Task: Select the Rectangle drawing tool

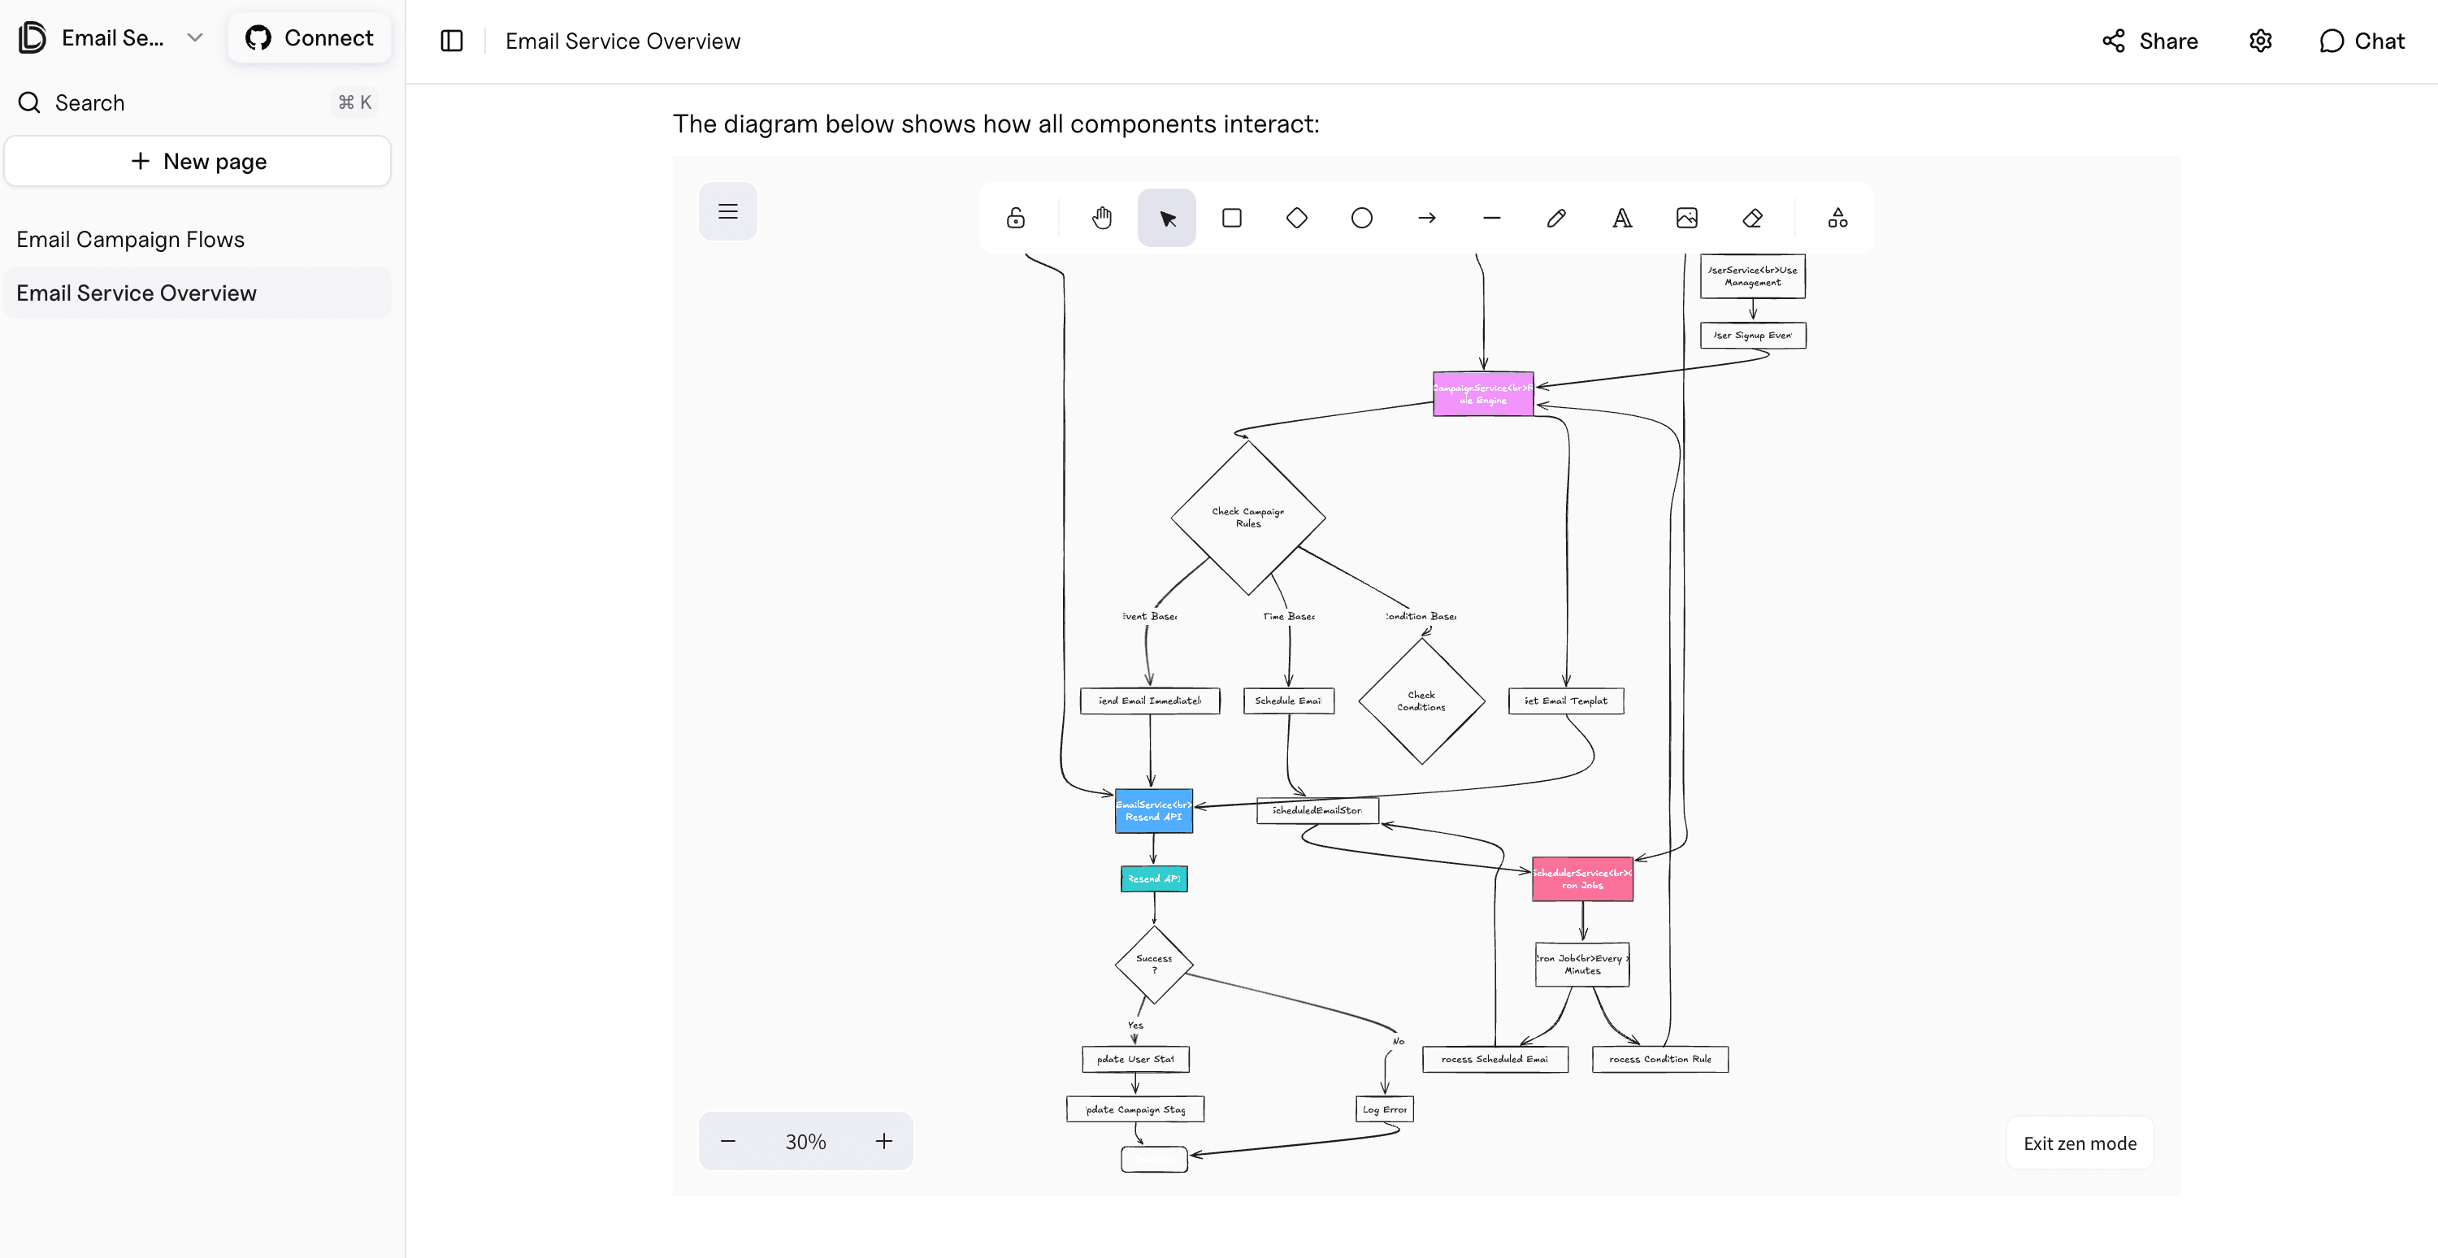Action: click(1231, 218)
